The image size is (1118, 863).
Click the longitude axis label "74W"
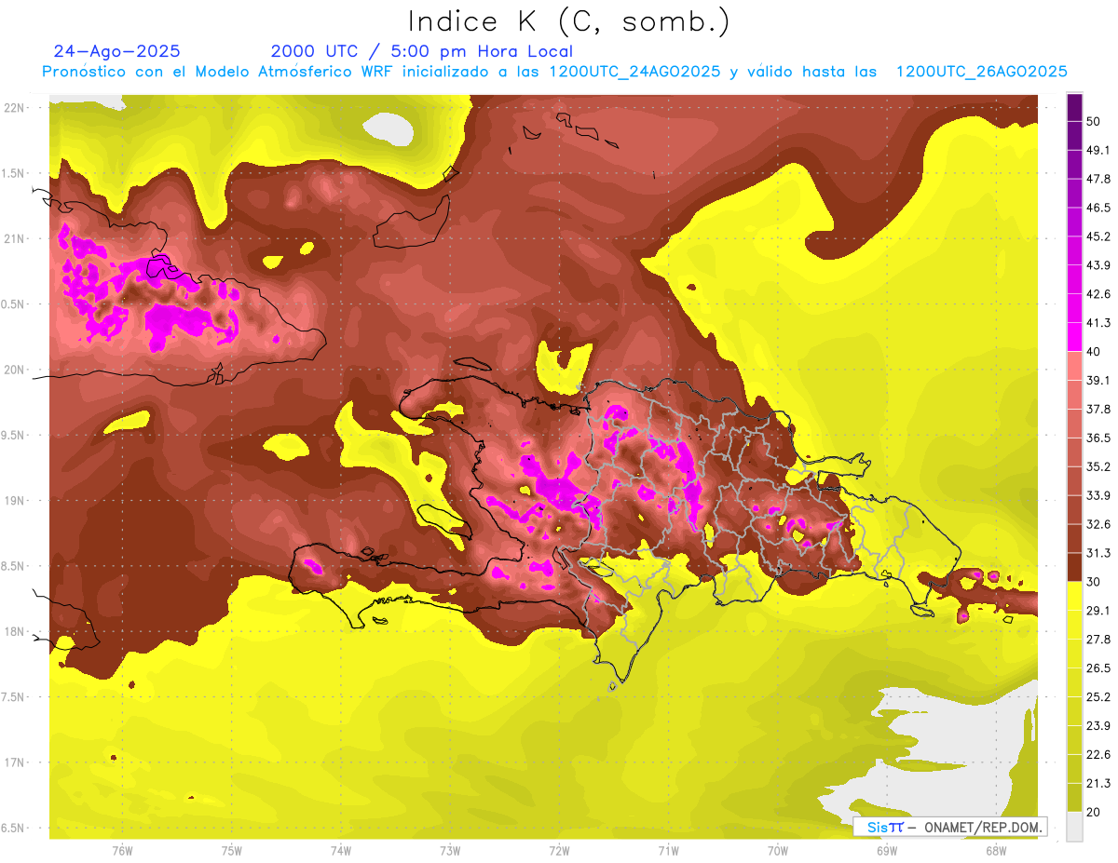tap(341, 850)
